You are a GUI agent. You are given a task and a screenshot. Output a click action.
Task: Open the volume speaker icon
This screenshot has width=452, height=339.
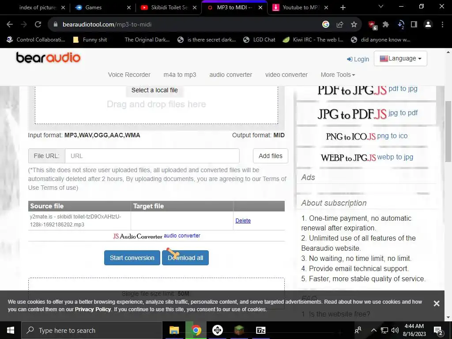(x=395, y=330)
